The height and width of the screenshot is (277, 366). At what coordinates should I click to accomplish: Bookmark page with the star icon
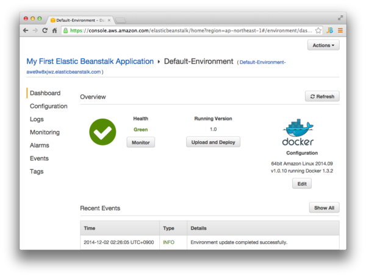[318, 30]
